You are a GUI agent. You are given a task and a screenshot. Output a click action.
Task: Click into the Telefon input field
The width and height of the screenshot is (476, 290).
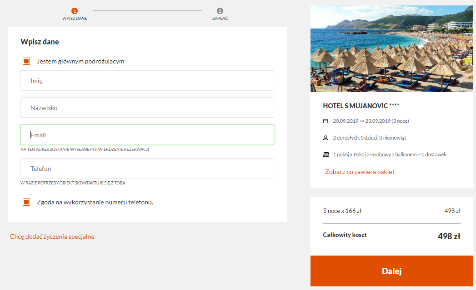[147, 168]
